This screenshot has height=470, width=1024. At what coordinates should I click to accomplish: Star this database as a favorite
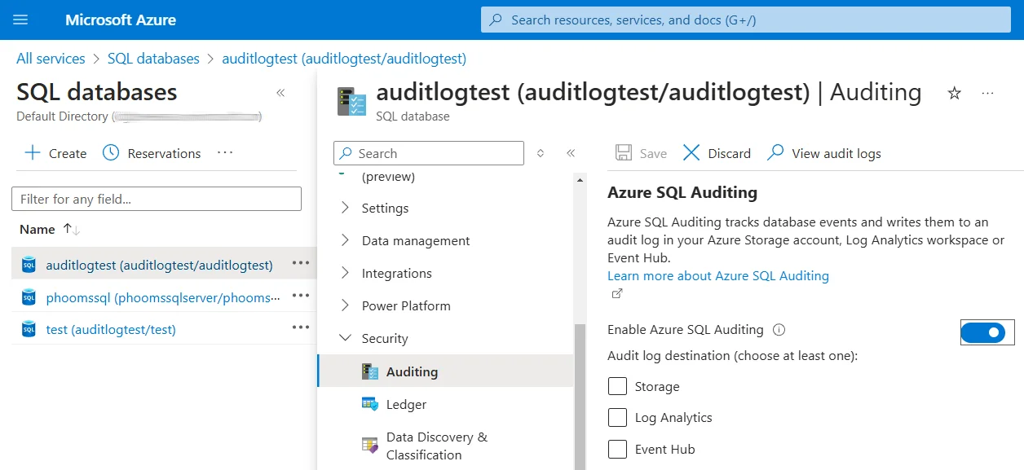(x=953, y=93)
